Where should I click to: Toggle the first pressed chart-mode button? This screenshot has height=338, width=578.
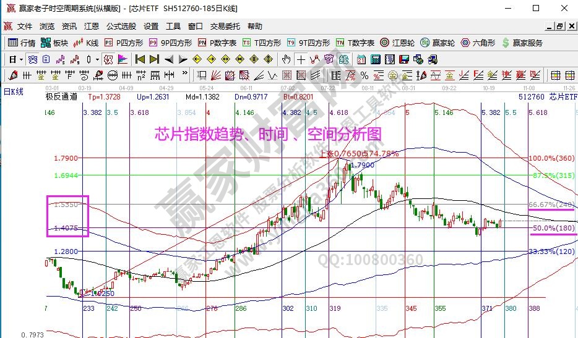click(x=31, y=59)
